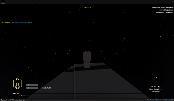Click 'Map Creator : shaylan007' label

tap(164, 12)
